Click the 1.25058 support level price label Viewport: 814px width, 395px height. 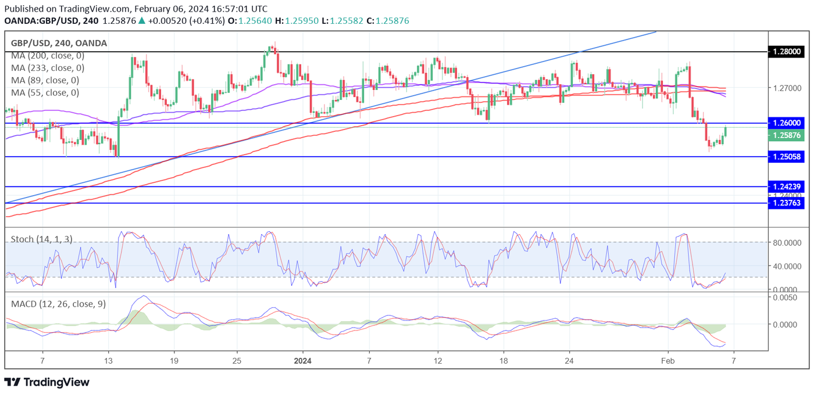(x=786, y=157)
